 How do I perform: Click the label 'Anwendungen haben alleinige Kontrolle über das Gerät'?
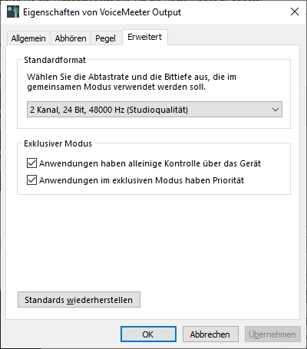[150, 163]
